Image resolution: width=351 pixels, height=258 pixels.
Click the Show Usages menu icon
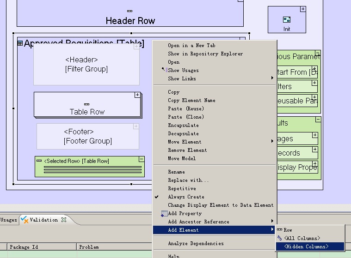[x=164, y=70]
